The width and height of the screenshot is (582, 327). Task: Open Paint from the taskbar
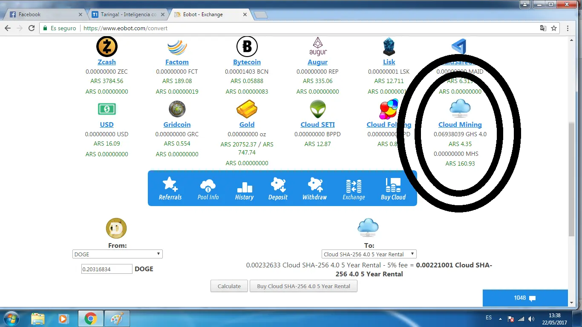coord(116,318)
